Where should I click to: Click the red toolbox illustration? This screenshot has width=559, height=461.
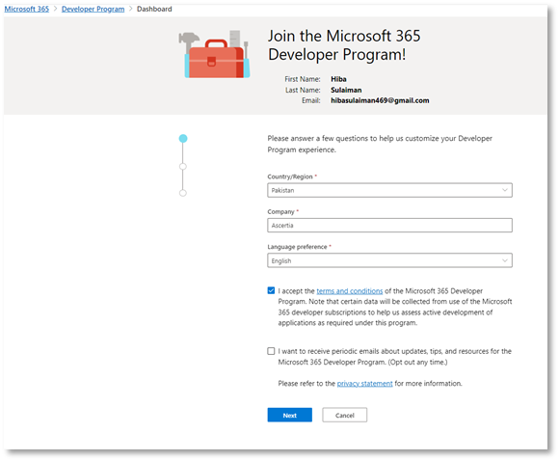click(x=214, y=54)
